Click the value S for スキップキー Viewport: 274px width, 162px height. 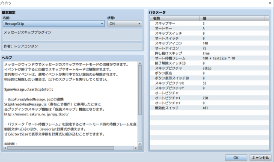(x=204, y=24)
